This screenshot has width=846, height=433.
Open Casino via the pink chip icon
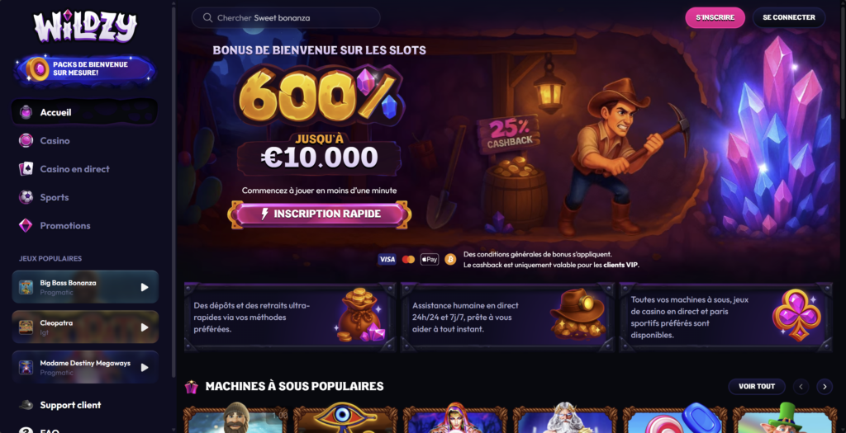pyautogui.click(x=26, y=140)
